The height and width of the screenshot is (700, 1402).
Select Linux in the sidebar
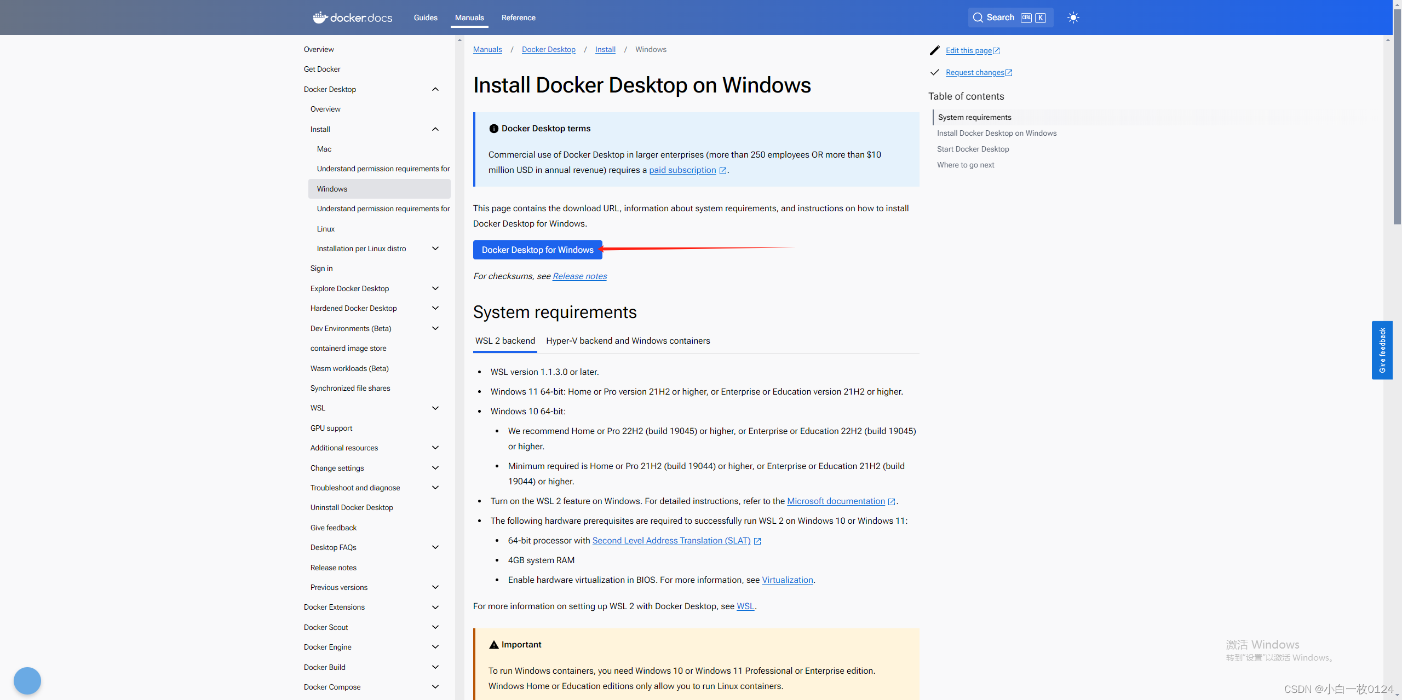click(x=325, y=229)
